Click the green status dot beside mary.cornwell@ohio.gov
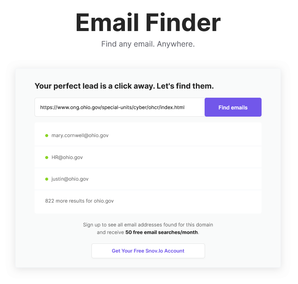The width and height of the screenshot is (298, 284). (x=47, y=135)
